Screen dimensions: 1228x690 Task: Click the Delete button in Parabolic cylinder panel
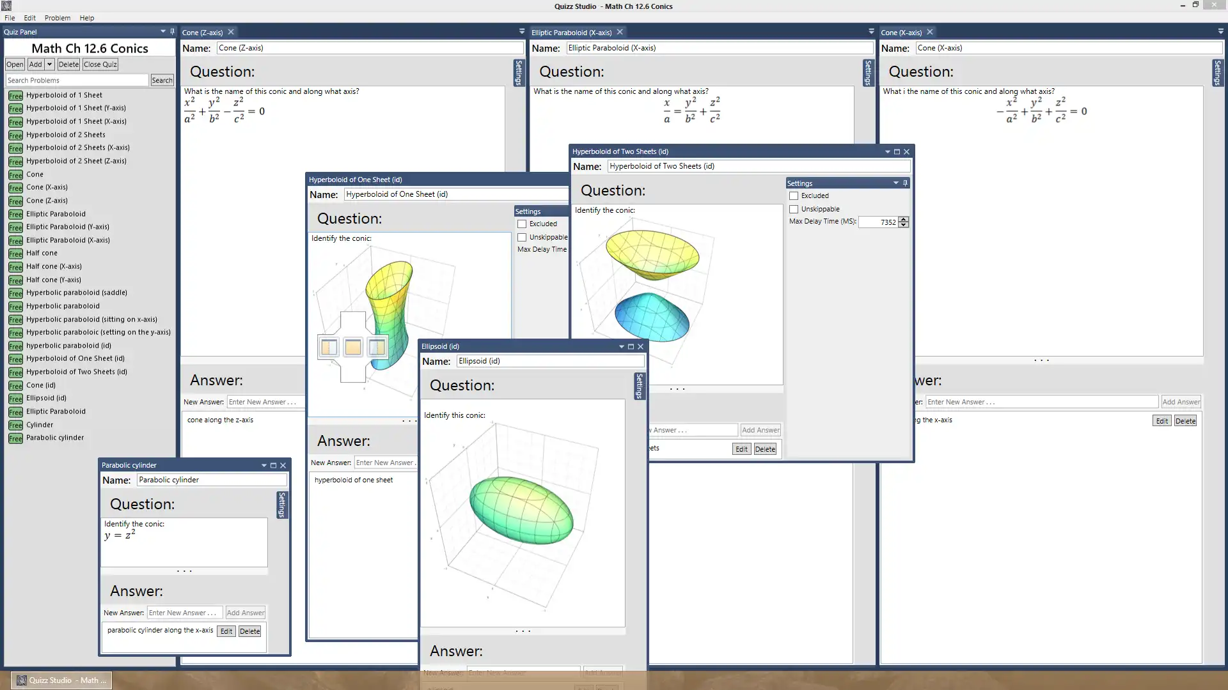[251, 631]
